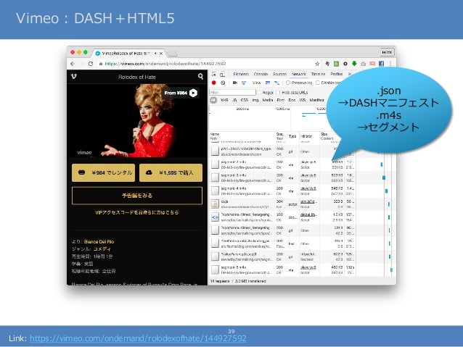463x347 pixels.
Task: Reload the page with the refresh icon
Action: 91,64
